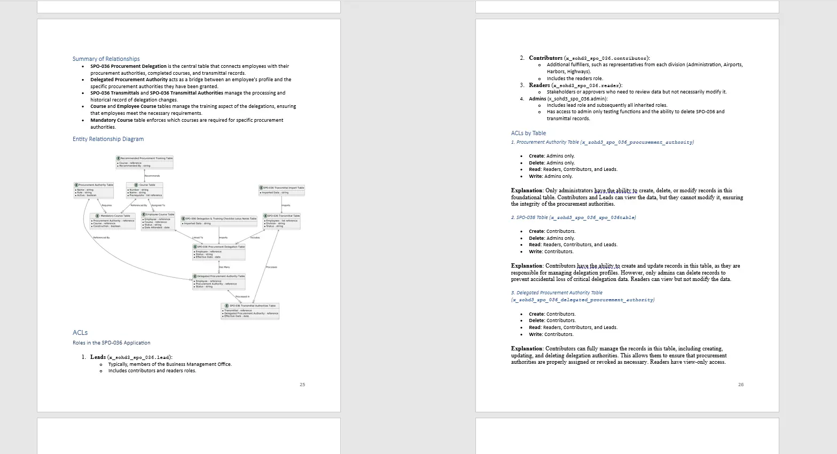
Task: Click bold "Mandatory Course" summary bullet text
Action: tap(112, 120)
